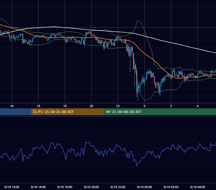This screenshot has width=216, height=190.
Task: Click the 8/19 00:00 time label
Action: 145,187
